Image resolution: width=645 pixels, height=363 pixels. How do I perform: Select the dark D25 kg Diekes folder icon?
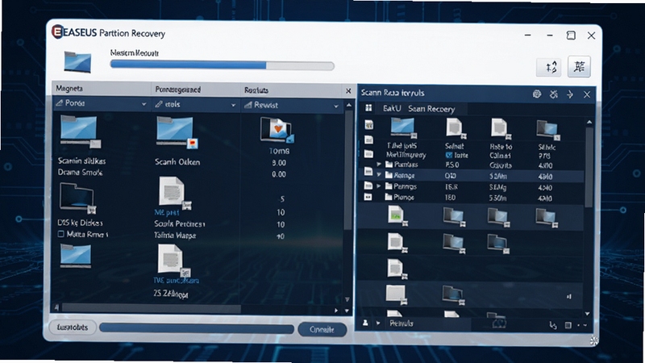pyautogui.click(x=77, y=198)
